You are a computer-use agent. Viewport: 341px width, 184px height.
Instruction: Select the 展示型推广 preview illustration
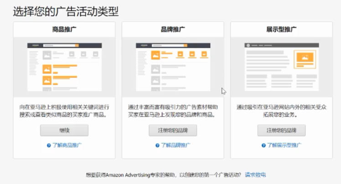tap(281, 67)
